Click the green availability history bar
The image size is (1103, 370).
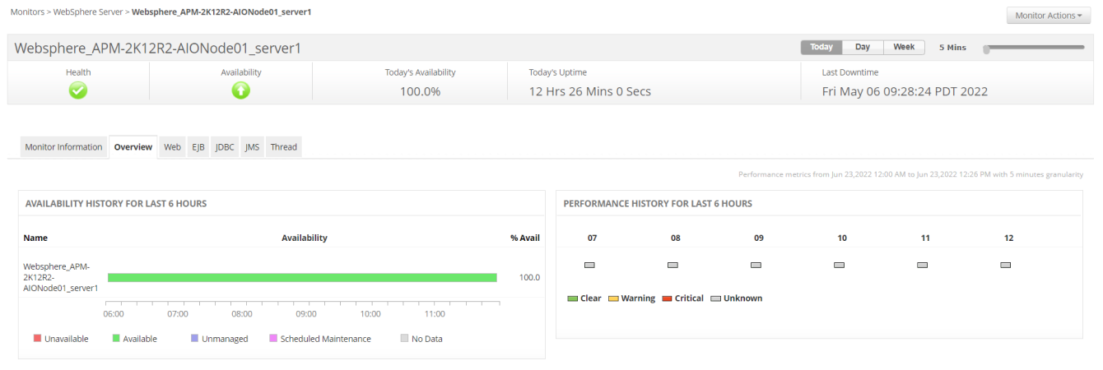pos(302,278)
